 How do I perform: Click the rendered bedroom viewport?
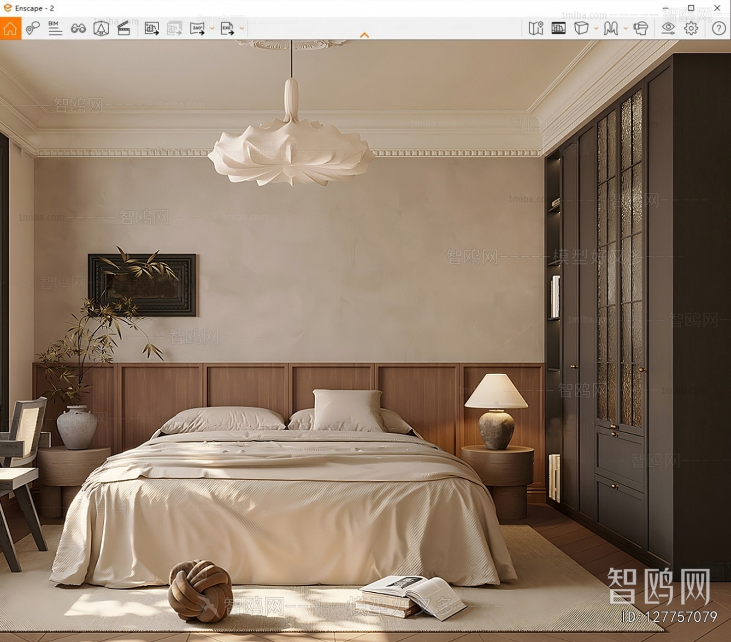pos(365,341)
